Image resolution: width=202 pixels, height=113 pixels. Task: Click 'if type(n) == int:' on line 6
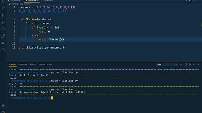[46, 27]
